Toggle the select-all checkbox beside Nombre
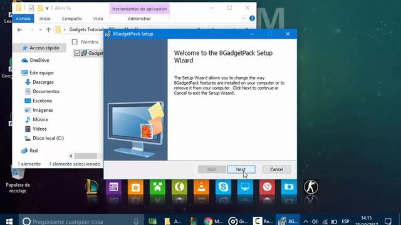The height and width of the screenshot is (225, 401). click(75, 42)
